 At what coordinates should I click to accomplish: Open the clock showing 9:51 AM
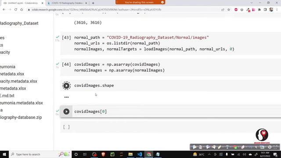coord(265,154)
